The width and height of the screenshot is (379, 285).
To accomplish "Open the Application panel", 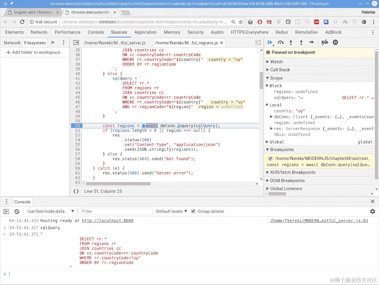I will point(145,32).
